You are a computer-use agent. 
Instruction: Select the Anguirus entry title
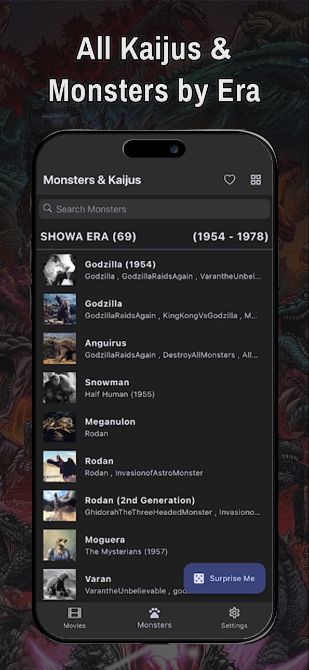tap(105, 343)
